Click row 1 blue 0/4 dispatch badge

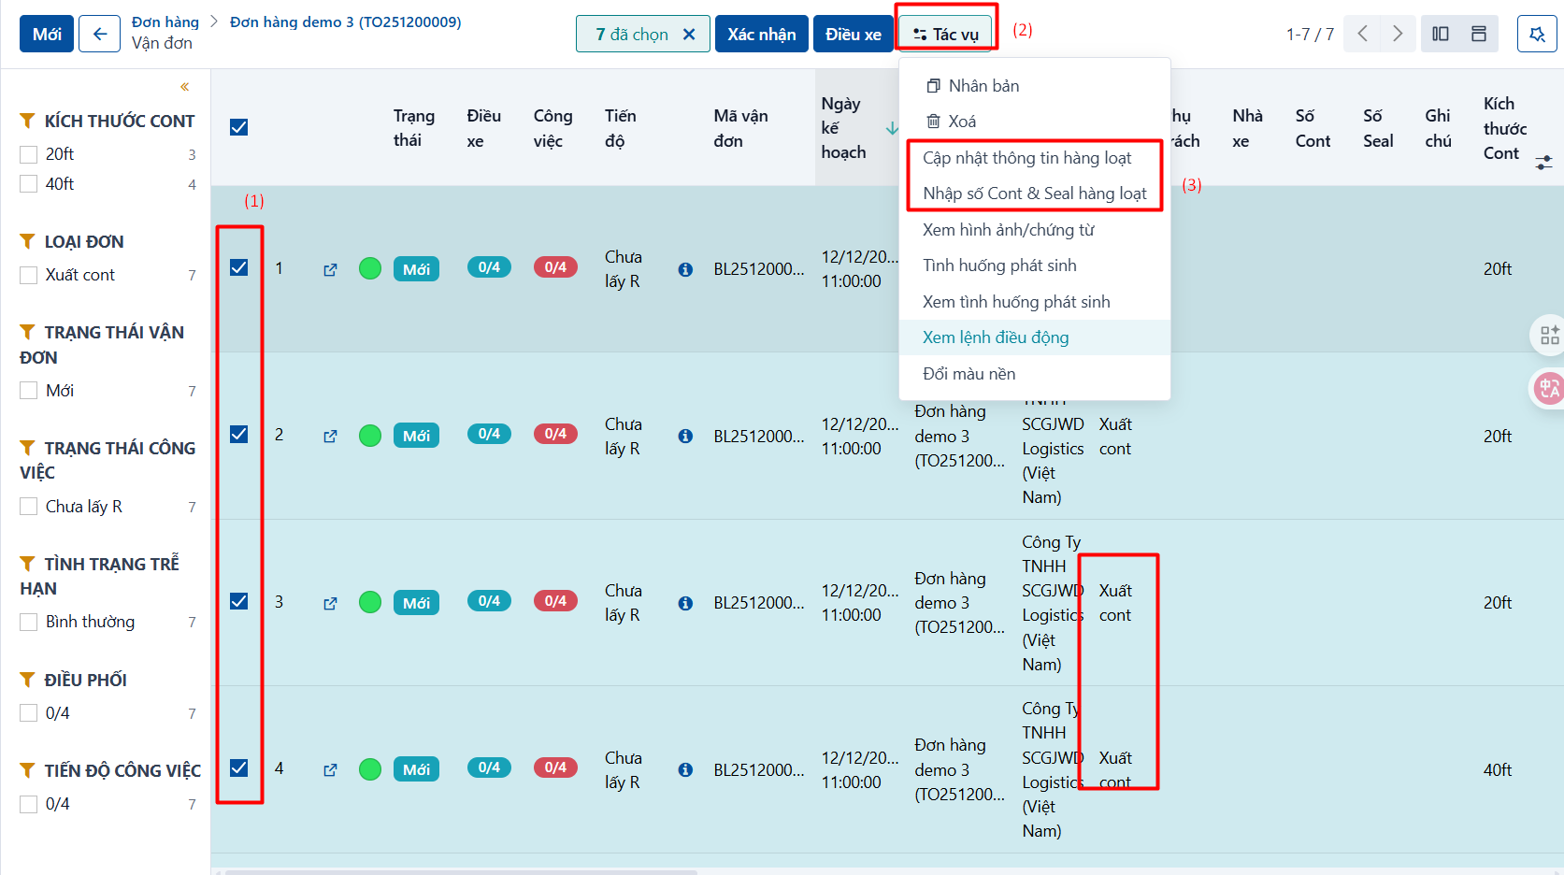click(x=489, y=267)
